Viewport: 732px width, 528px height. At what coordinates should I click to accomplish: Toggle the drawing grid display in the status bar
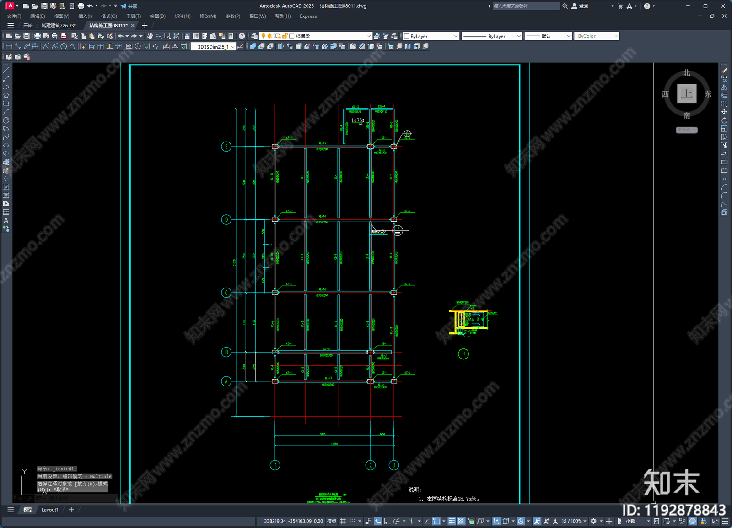coord(343,521)
